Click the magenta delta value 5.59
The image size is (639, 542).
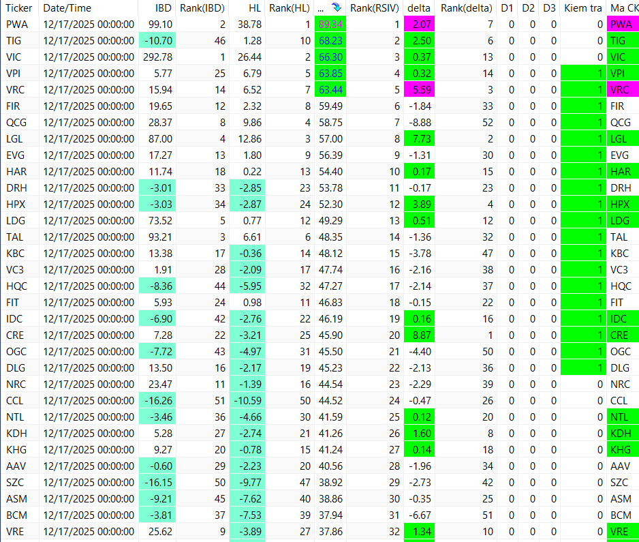419,90
